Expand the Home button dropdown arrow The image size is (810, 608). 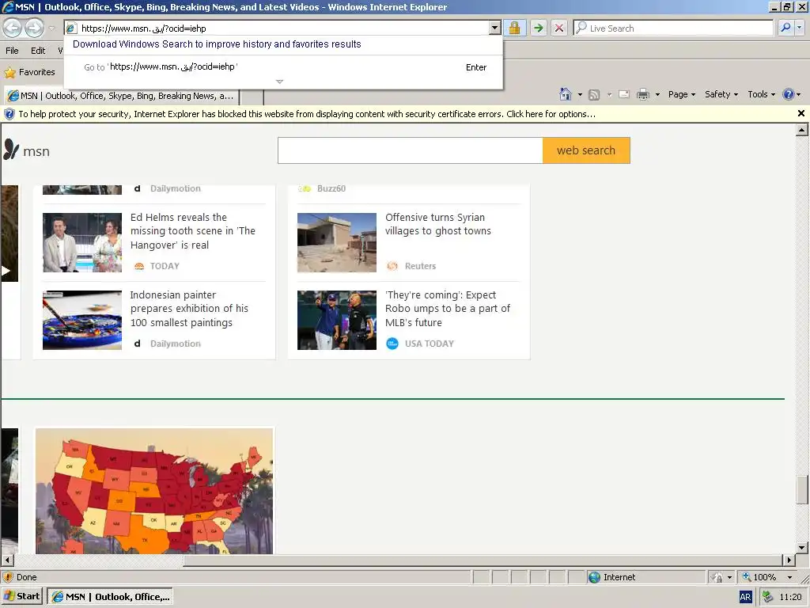[580, 95]
